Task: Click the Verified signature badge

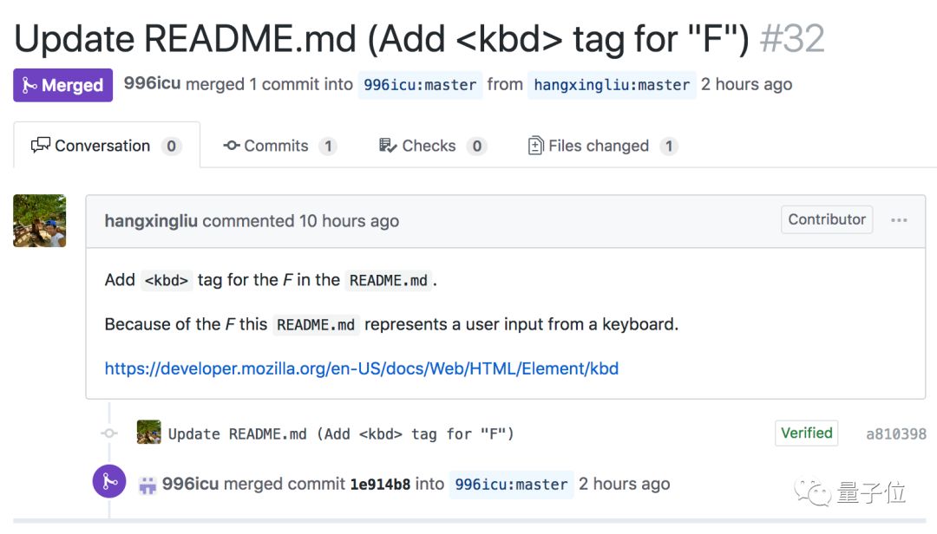Action: [x=806, y=433]
